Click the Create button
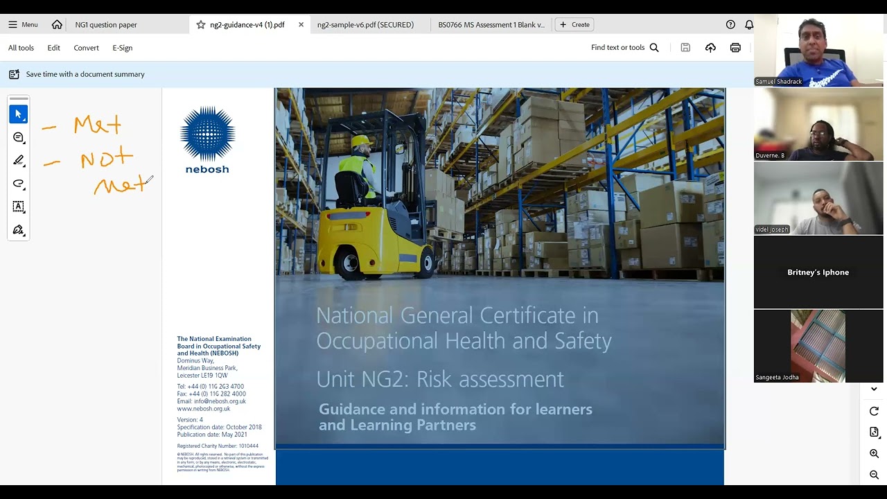The width and height of the screenshot is (887, 499). click(x=574, y=24)
